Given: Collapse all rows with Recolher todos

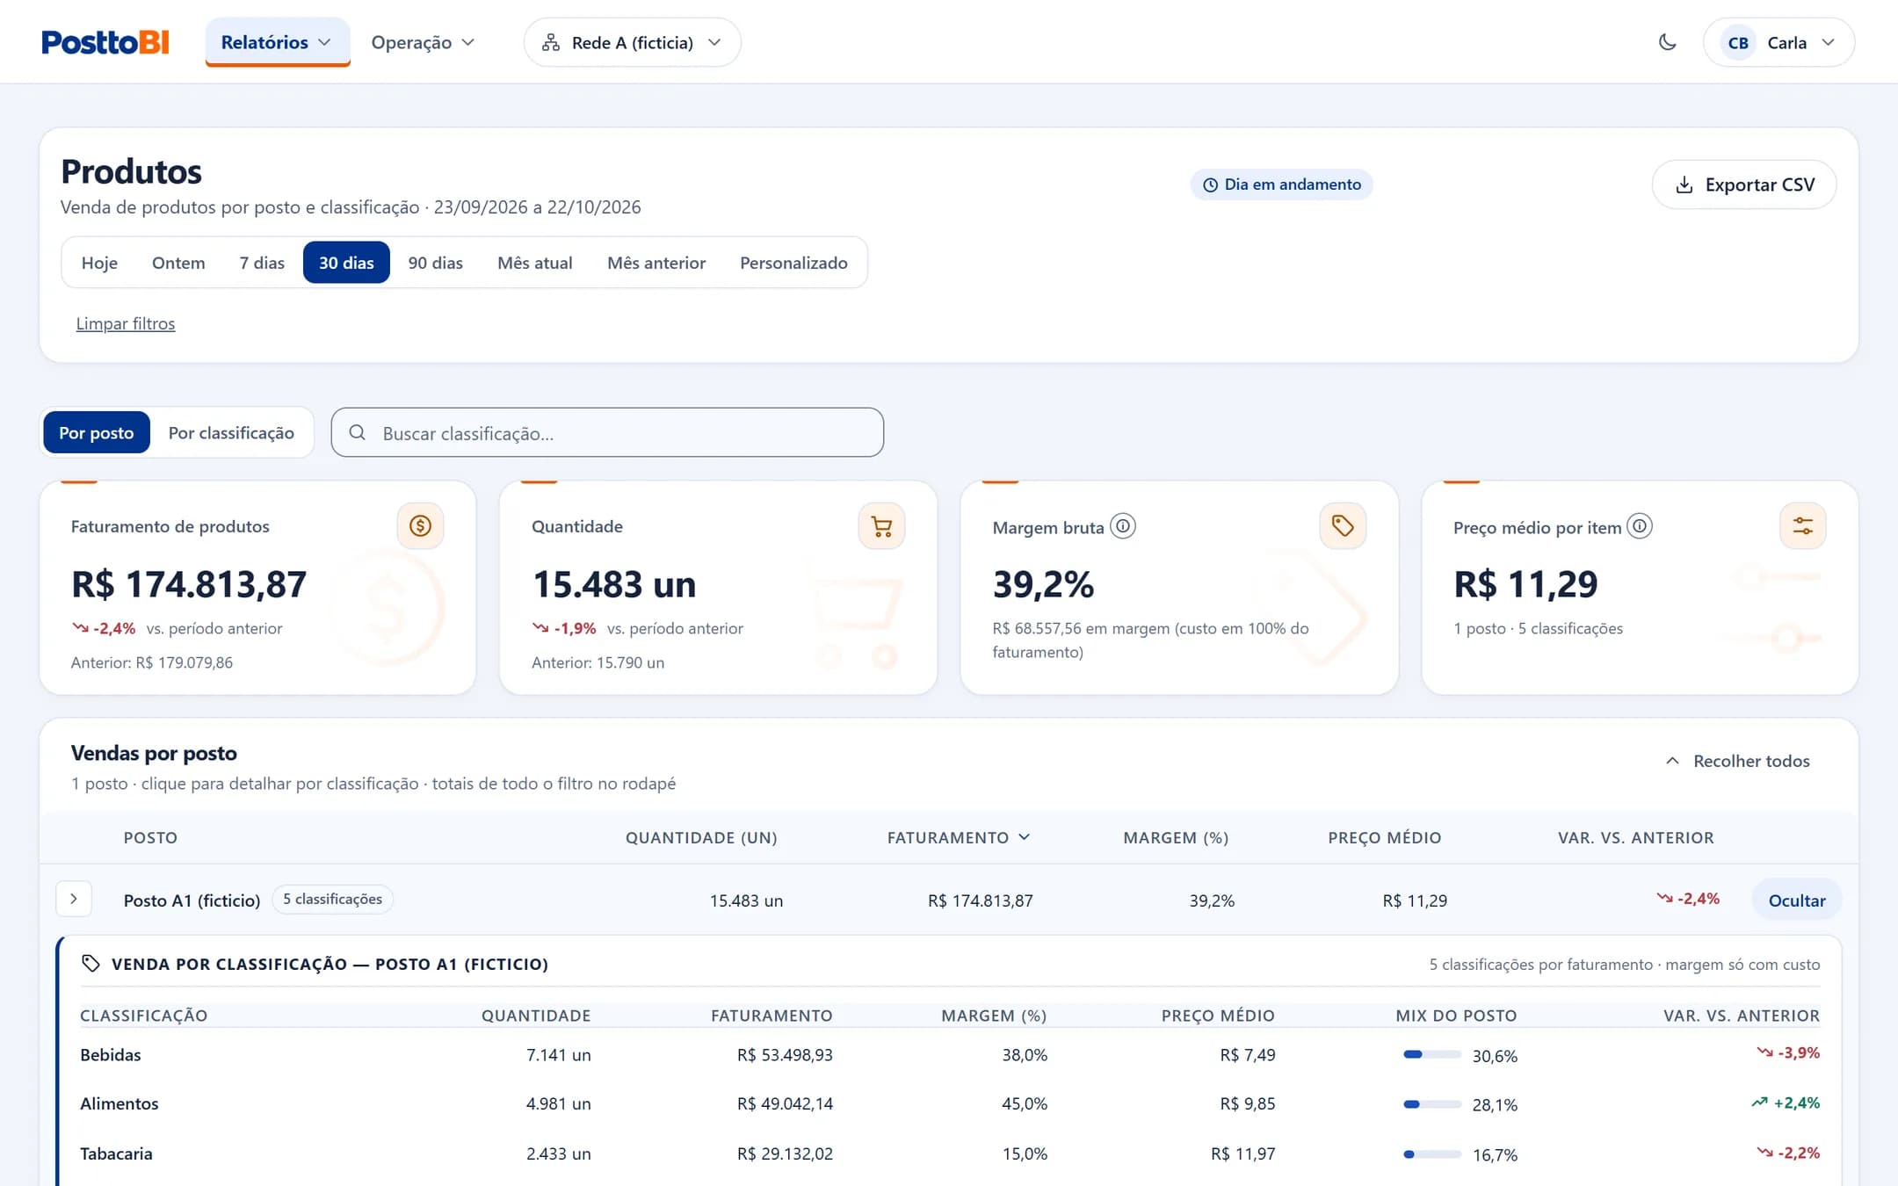Looking at the screenshot, I should 1737,761.
